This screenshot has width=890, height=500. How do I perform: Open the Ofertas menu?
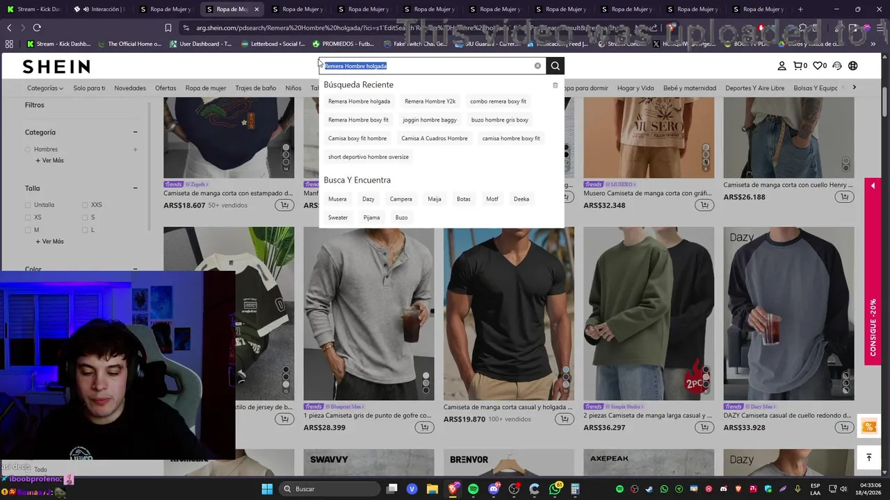pyautogui.click(x=165, y=88)
